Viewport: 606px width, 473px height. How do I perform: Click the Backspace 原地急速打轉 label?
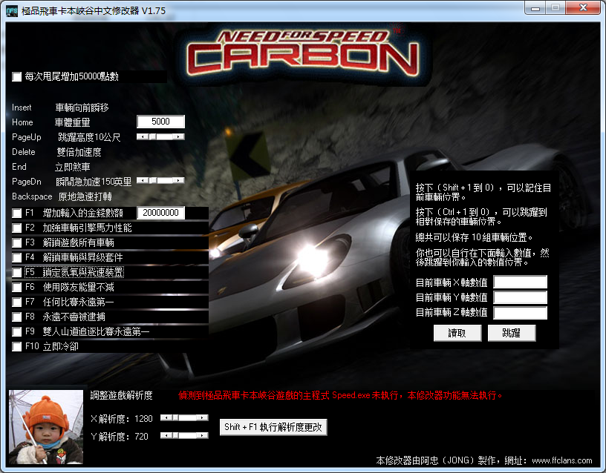(62, 196)
